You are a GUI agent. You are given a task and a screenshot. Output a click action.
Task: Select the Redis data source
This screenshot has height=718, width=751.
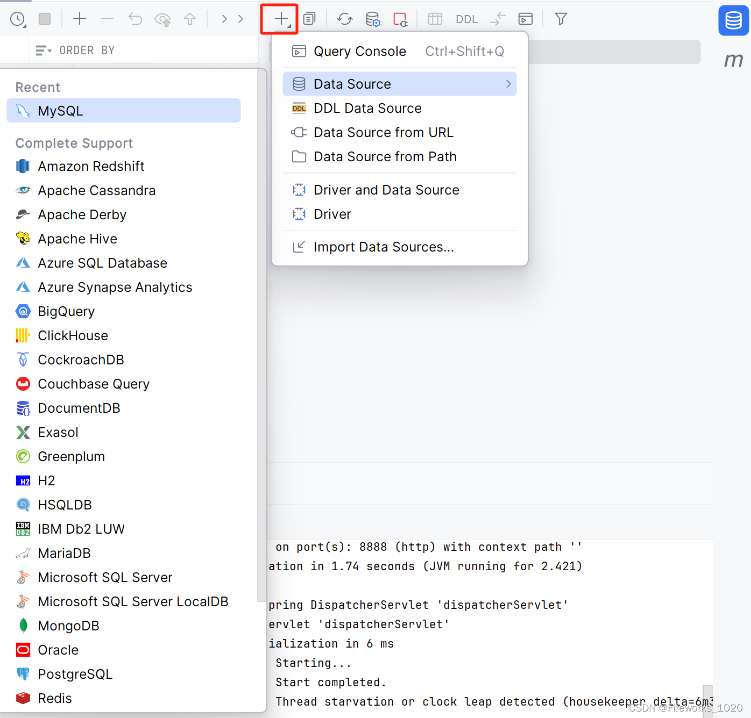[x=124, y=698]
